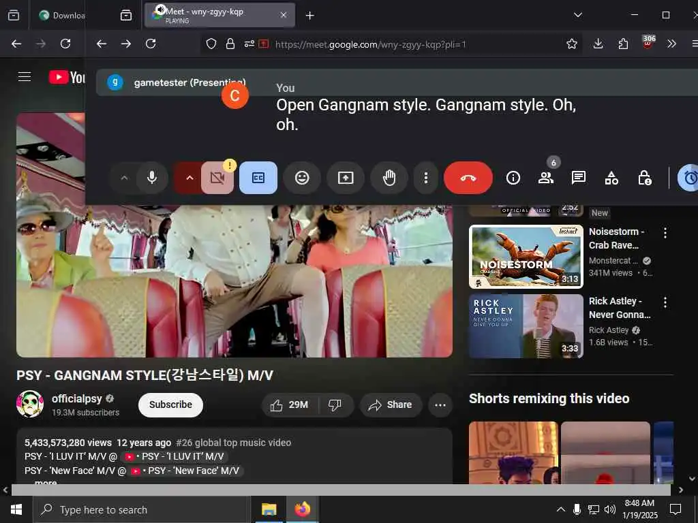Open Firefox downloads panel
This screenshot has height=523, width=698.
click(598, 44)
